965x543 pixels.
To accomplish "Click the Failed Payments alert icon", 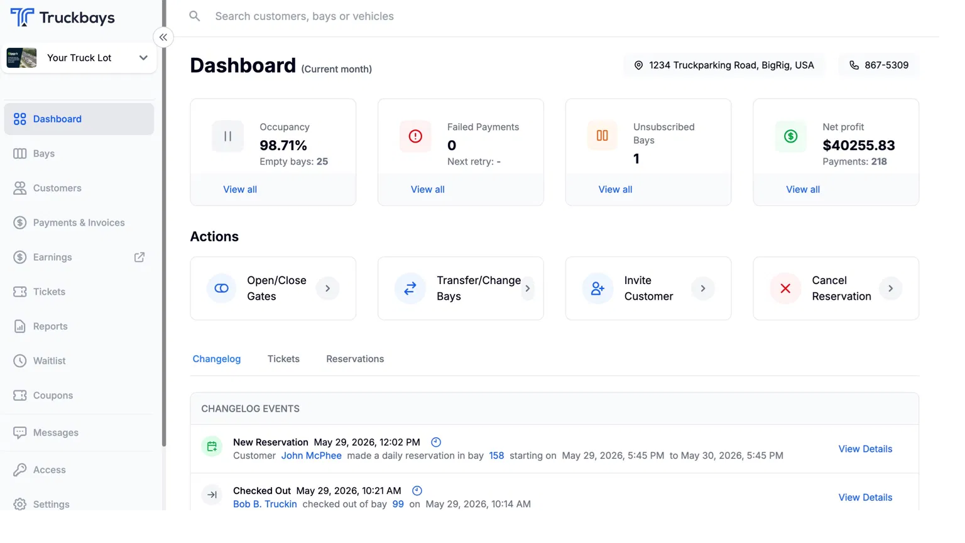I will point(415,136).
